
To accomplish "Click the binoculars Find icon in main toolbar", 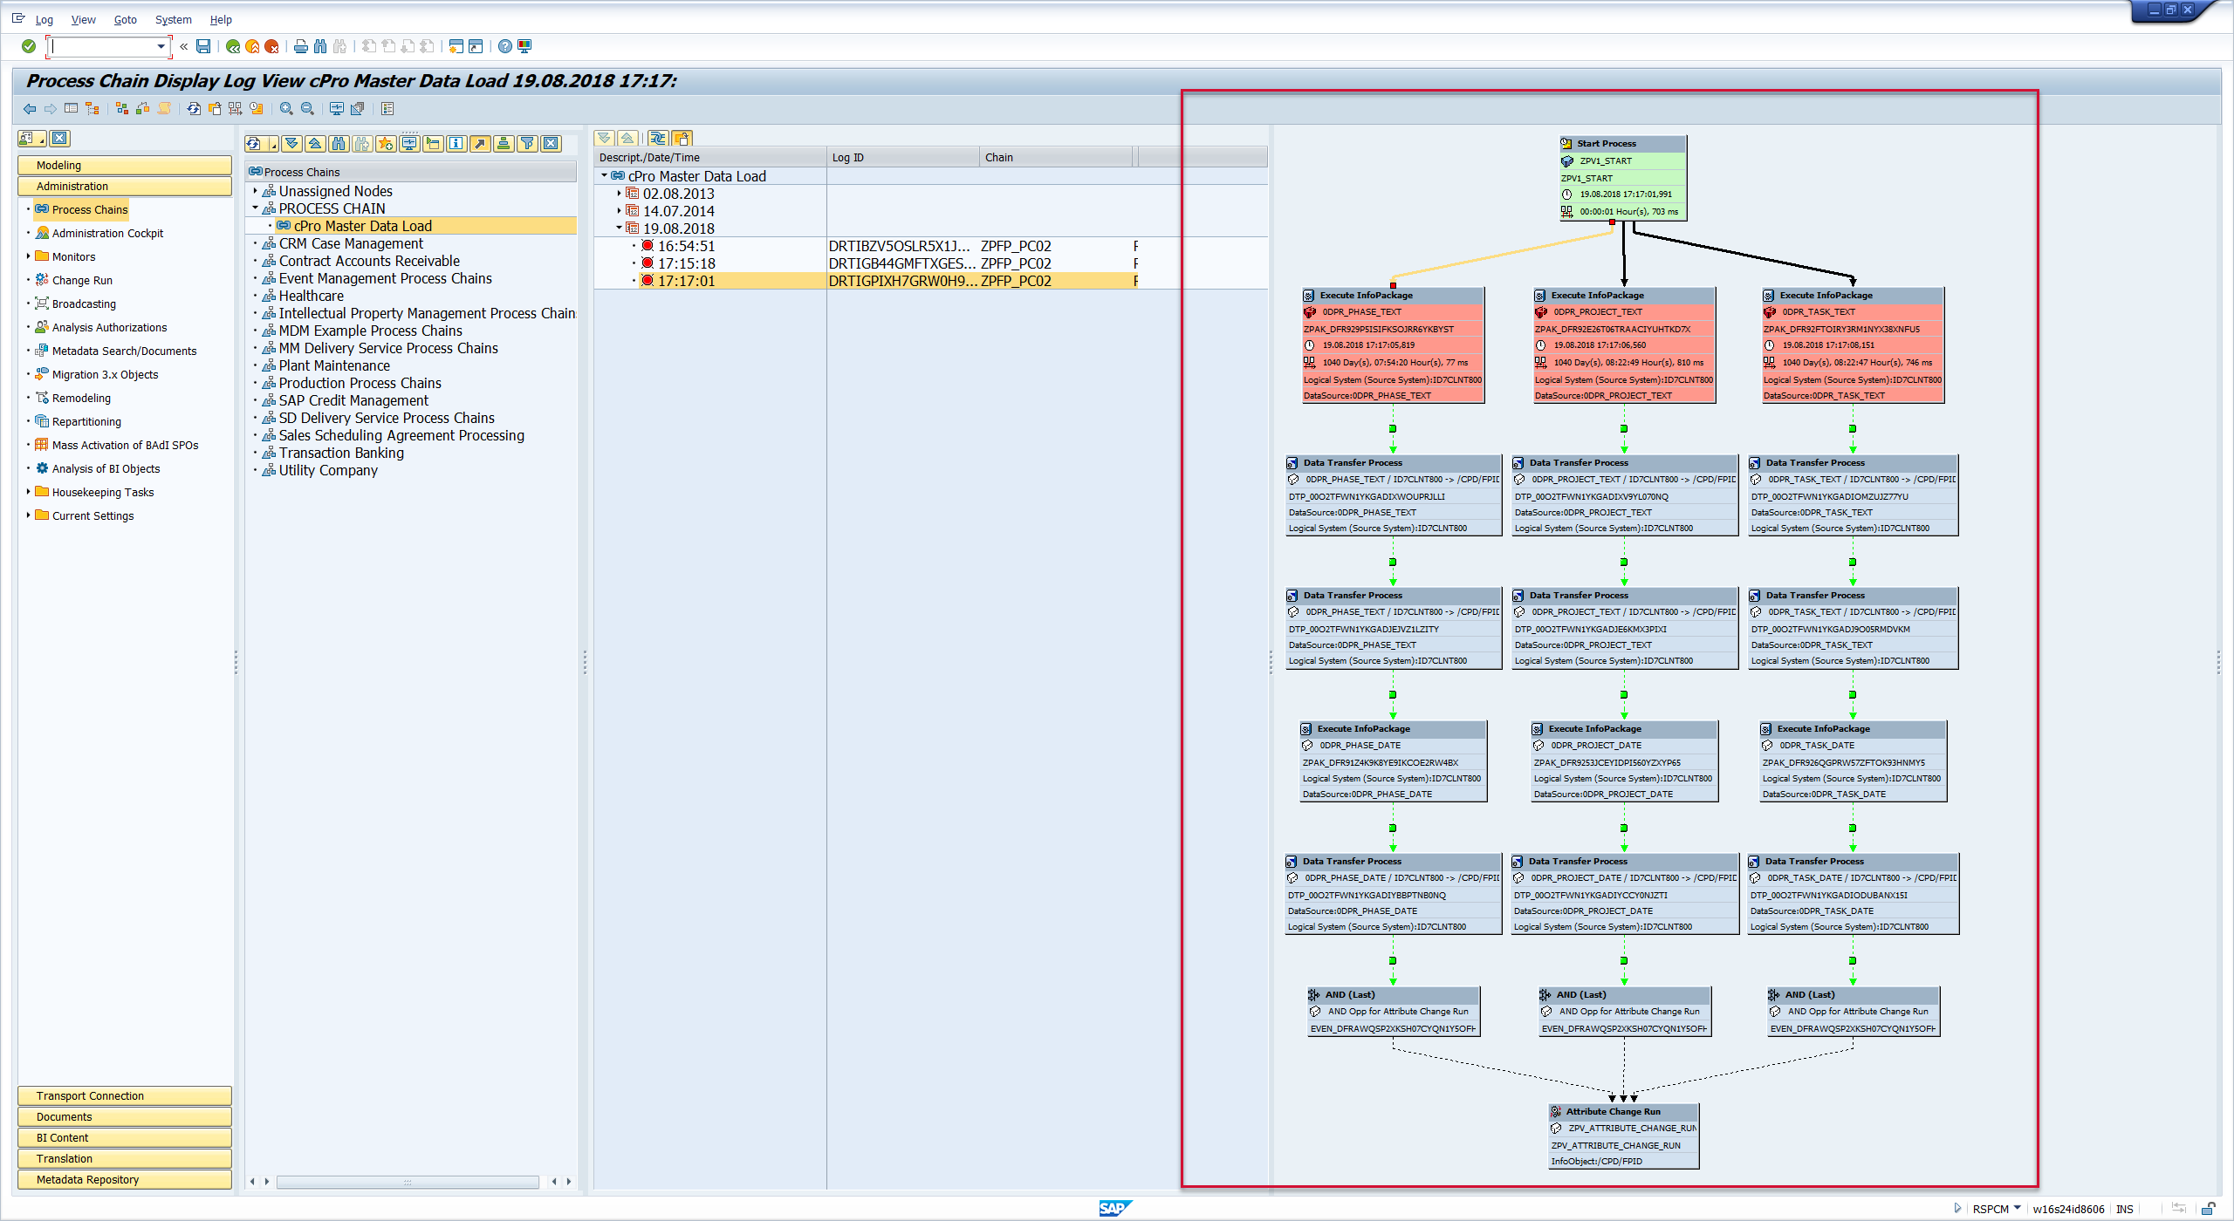I will [320, 46].
